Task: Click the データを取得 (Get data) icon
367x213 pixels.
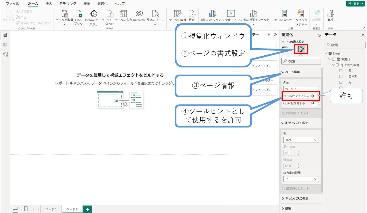Action: coord(64,14)
